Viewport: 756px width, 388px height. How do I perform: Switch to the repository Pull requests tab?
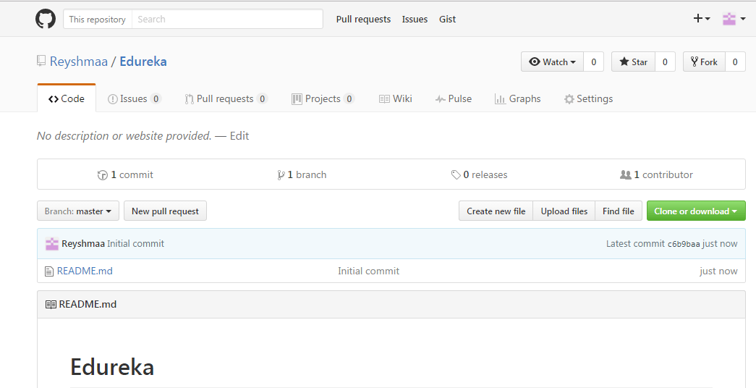(x=226, y=98)
